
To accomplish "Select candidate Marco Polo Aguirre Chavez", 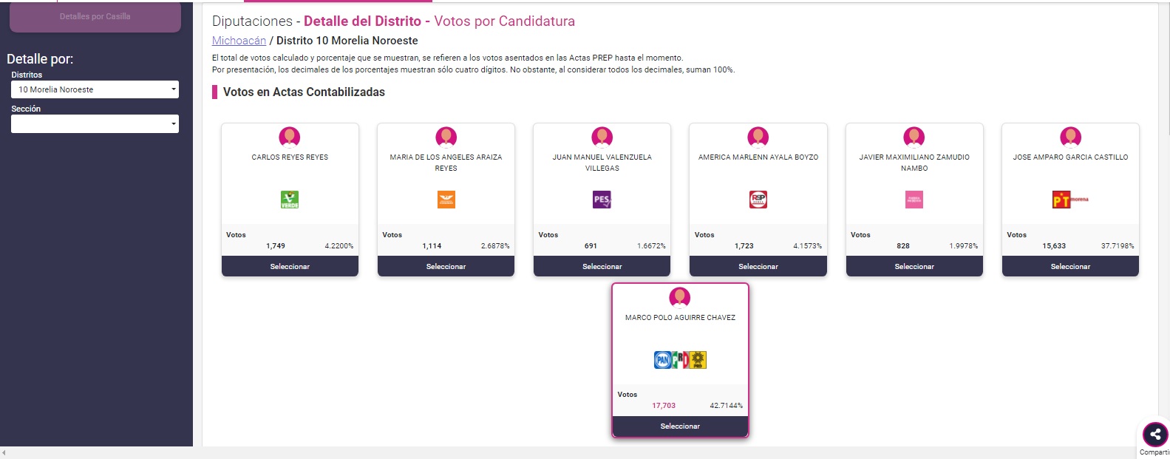I will [680, 426].
